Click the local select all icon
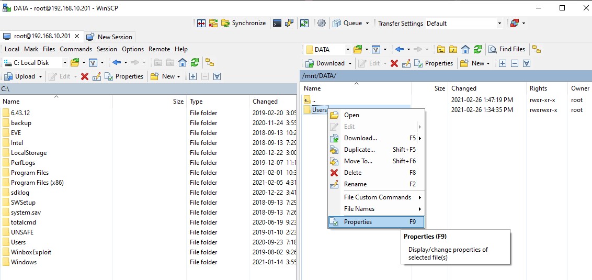592x280 pixels. click(217, 76)
